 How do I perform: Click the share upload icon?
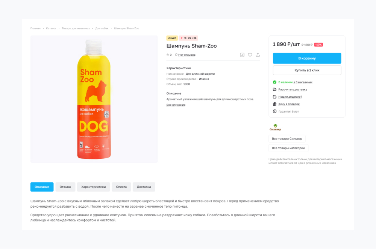click(x=258, y=55)
